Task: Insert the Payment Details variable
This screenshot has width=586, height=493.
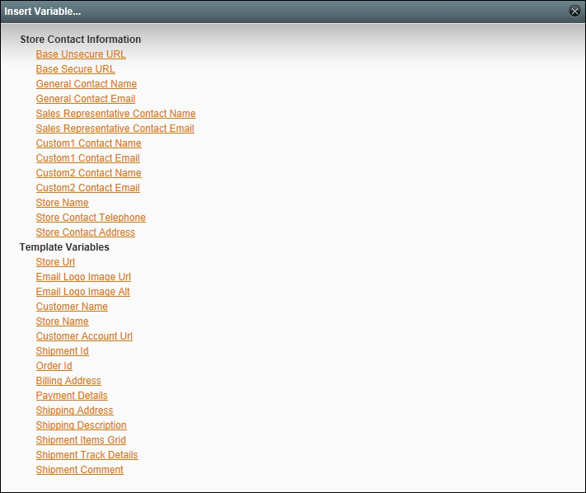Action: 72,396
